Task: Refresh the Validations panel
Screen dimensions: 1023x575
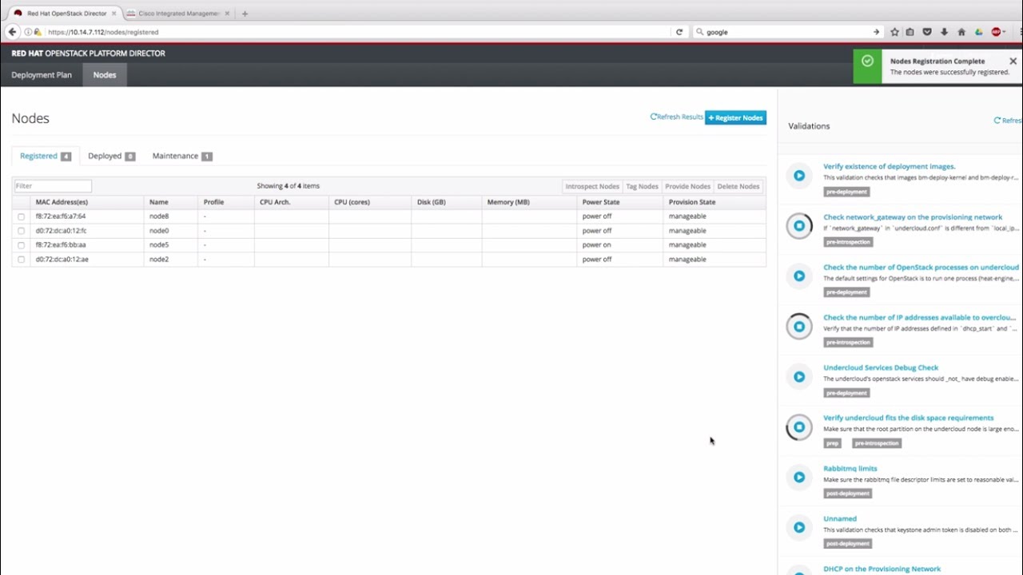Action: tap(1008, 121)
